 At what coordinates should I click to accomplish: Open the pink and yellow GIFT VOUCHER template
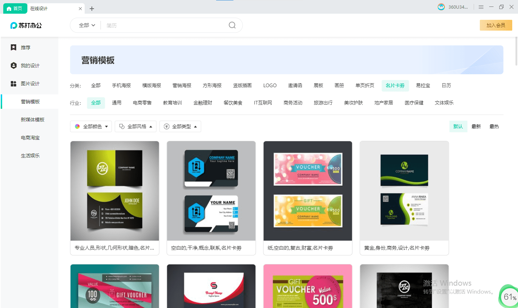(308, 198)
